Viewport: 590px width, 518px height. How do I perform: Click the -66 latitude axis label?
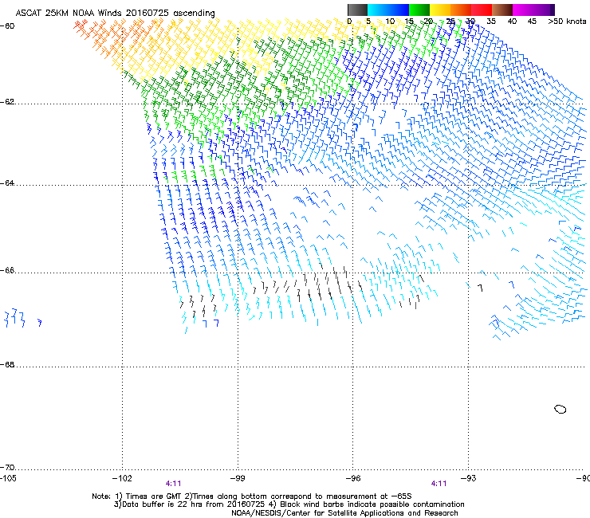(7, 270)
